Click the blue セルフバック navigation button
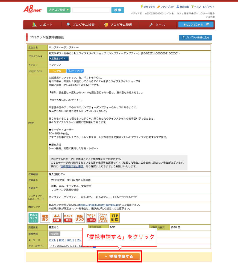The width and height of the screenshot is (238, 266). 196,25
